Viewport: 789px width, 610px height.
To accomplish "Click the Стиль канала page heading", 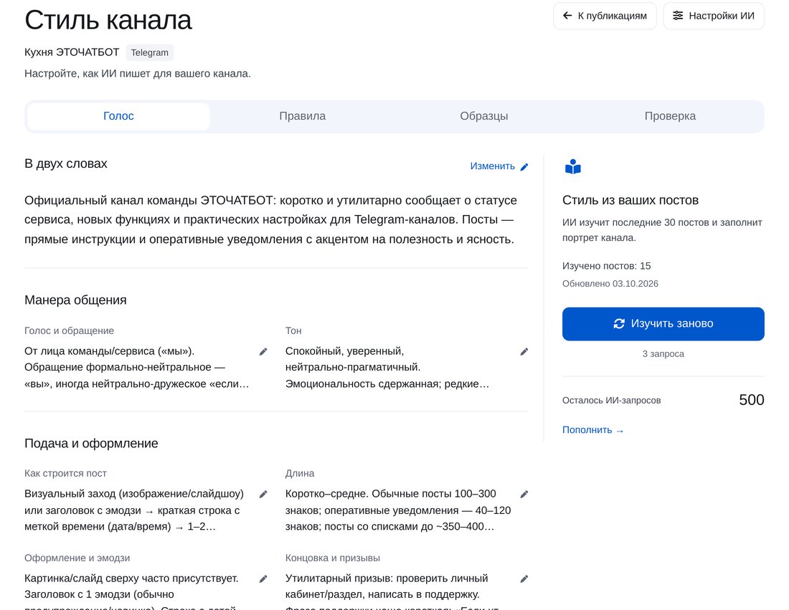I will [108, 21].
